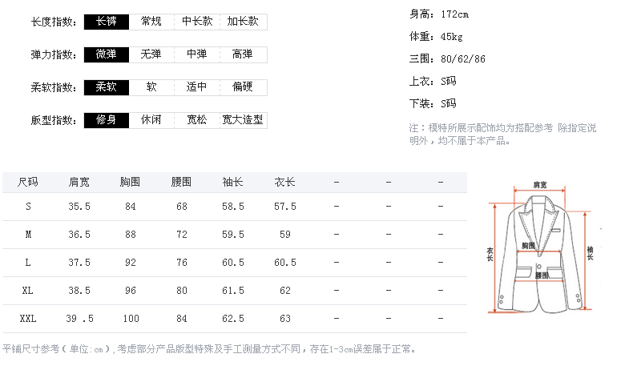This screenshot has height=366, width=633.
Task: Select the XXL size row label
Action: (x=28, y=318)
